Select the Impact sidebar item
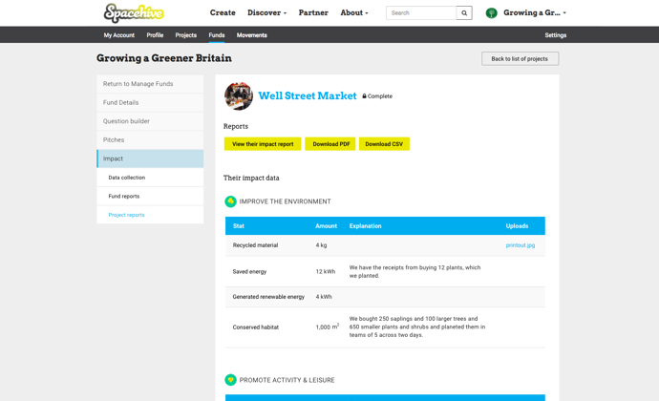Image resolution: width=659 pixels, height=401 pixels. (x=150, y=158)
